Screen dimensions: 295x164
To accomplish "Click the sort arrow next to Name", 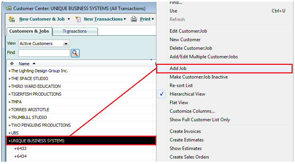I will (x=34, y=64).
